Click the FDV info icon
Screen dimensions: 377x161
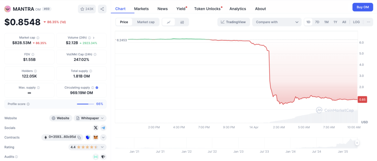pyautogui.click(x=33, y=54)
